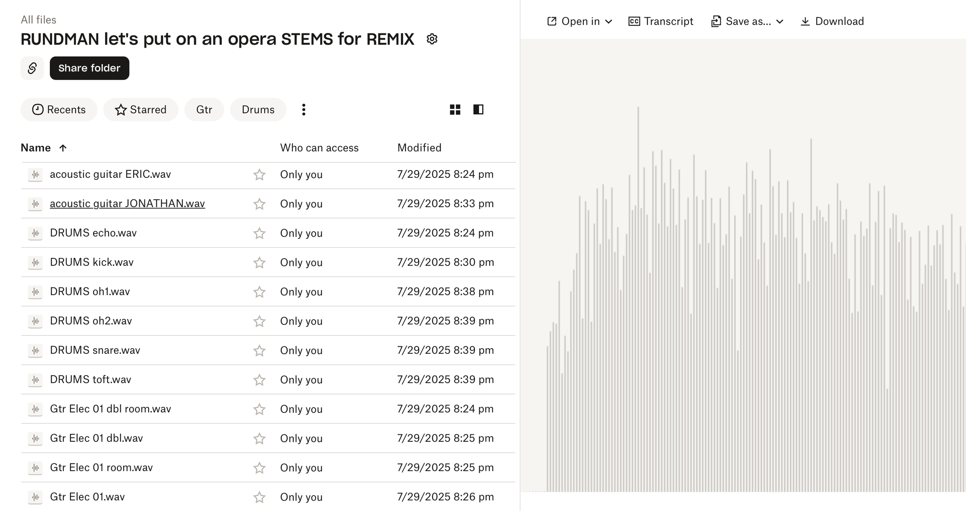Go to the All files breadcrumb
The image size is (966, 511).
[x=39, y=20]
